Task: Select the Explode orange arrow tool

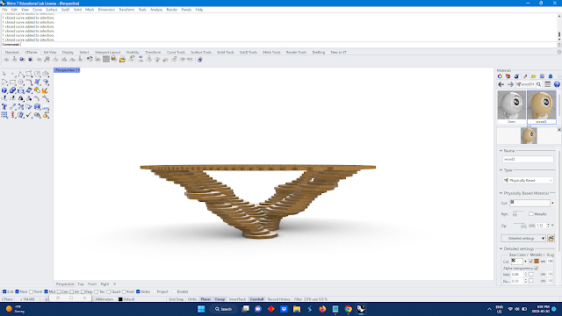Action: pos(46,90)
